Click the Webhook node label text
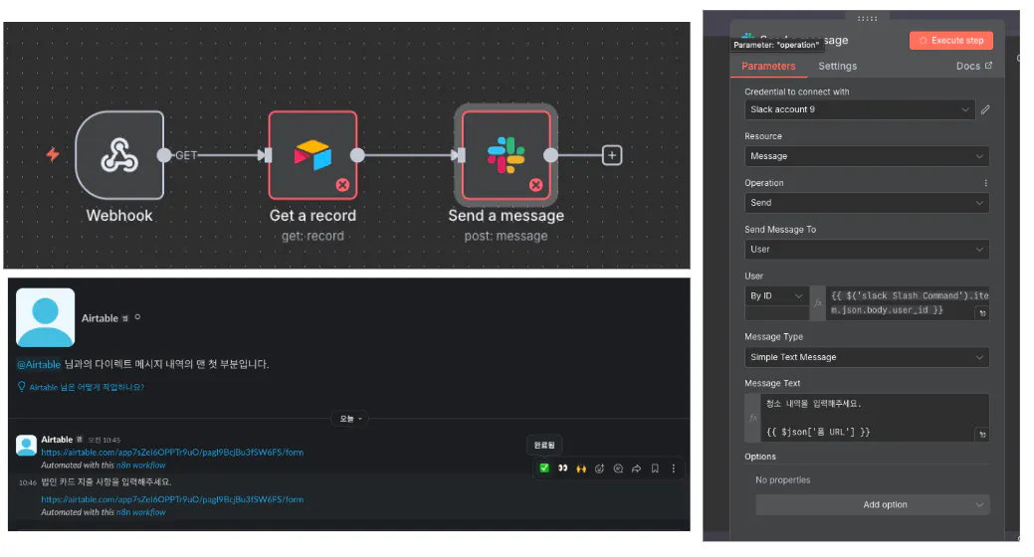This screenshot has width=1034, height=557. (x=119, y=216)
